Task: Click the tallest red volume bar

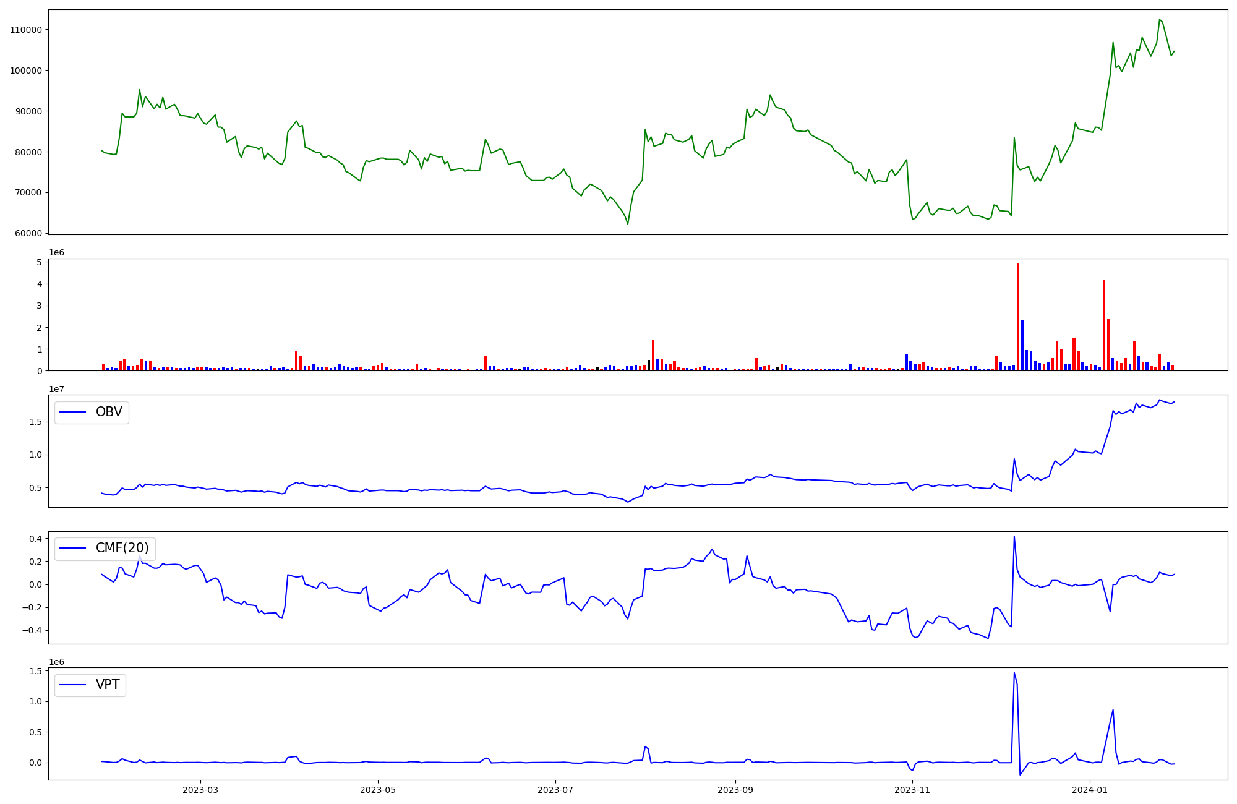Action: 1018,315
